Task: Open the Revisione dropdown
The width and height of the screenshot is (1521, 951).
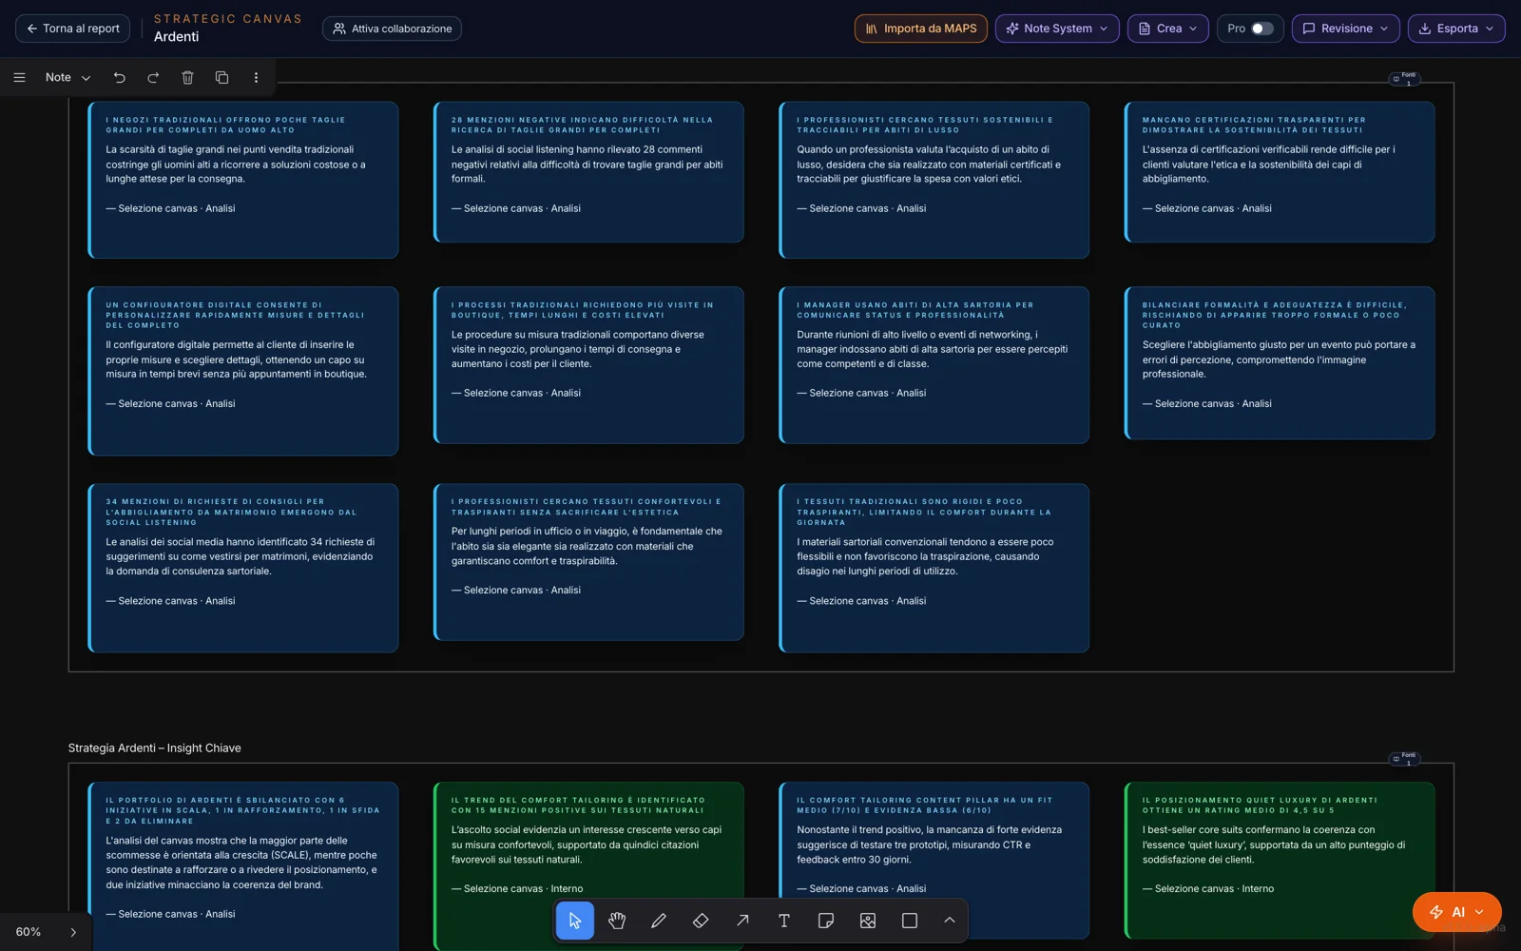Action: pyautogui.click(x=1345, y=29)
